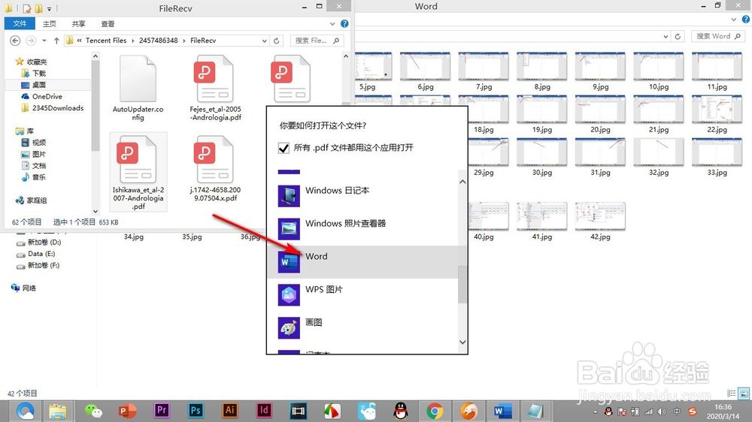Click FileRecv breadcrumb segment
The width and height of the screenshot is (752, 422).
click(x=203, y=41)
